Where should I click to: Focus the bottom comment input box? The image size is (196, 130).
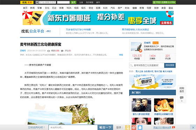tap(73, 128)
